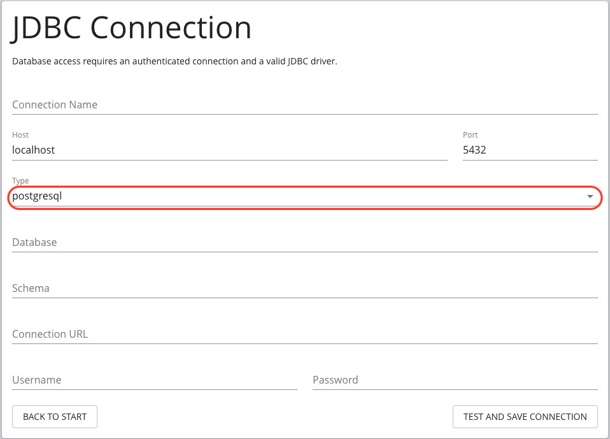Click the Host field containing localhost
Screen dimensions: 610x439
(229, 150)
